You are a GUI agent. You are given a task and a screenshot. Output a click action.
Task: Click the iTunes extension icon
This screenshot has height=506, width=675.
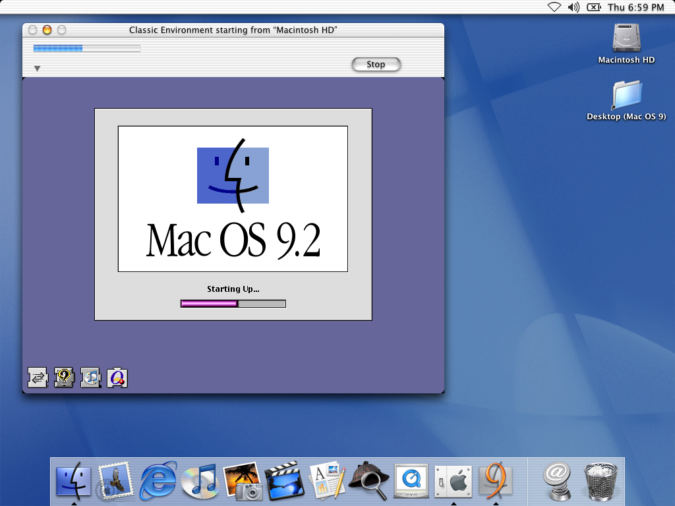point(90,378)
